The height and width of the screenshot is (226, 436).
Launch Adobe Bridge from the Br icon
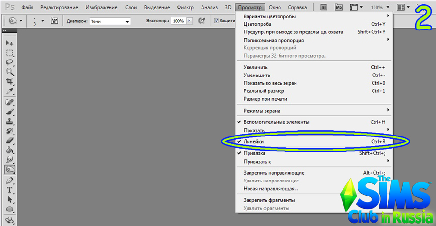(324, 8)
